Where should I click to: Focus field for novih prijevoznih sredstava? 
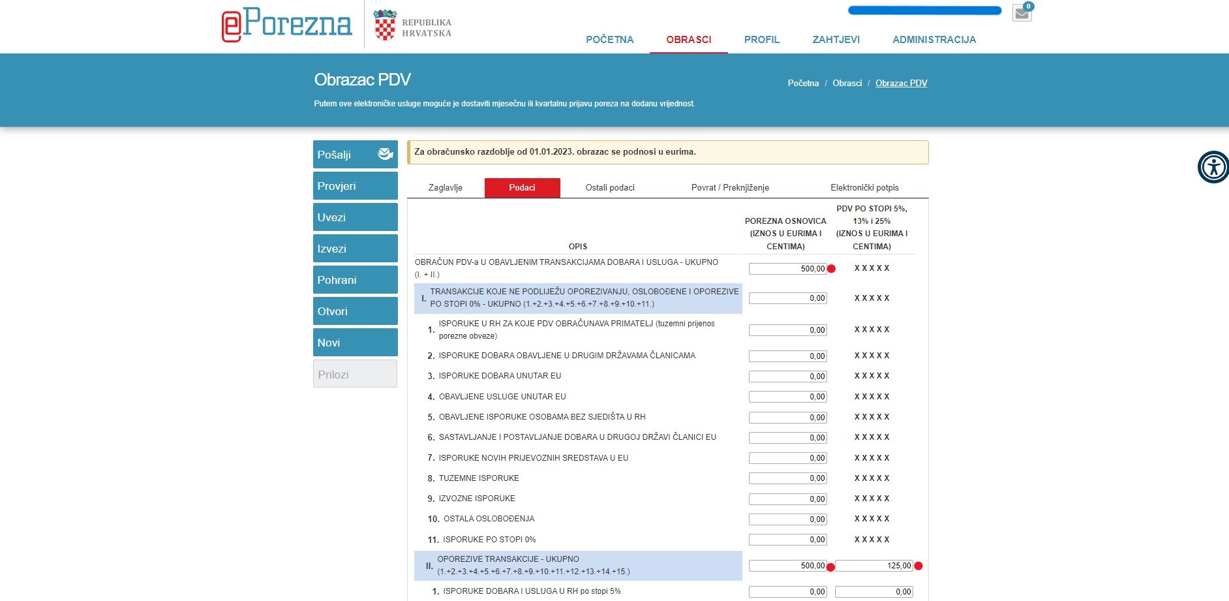[787, 458]
